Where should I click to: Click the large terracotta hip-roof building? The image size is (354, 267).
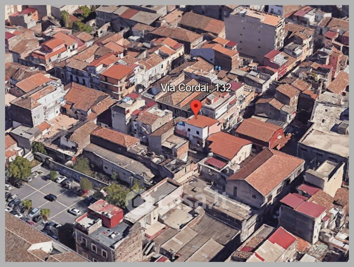[267, 171]
